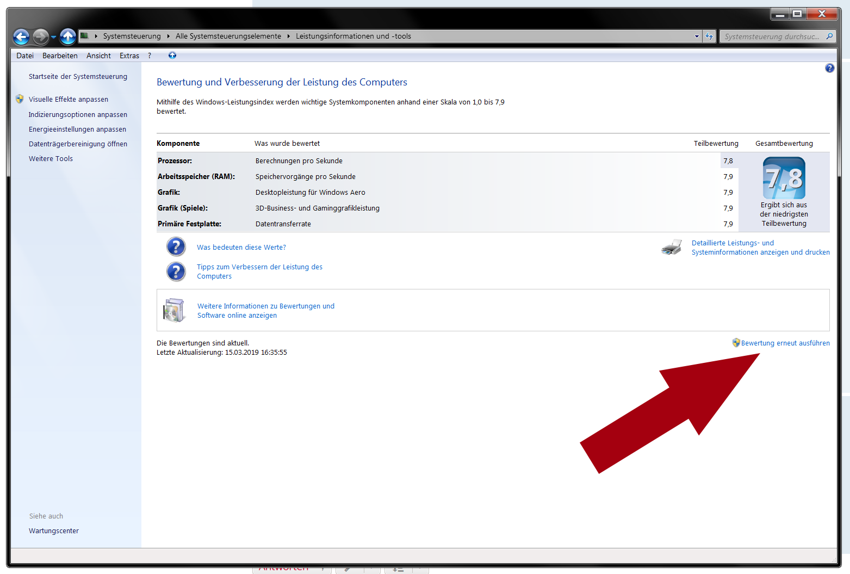Viewport: 850px width, 574px height.
Task: Open help via blue question icon top right
Action: pos(829,68)
